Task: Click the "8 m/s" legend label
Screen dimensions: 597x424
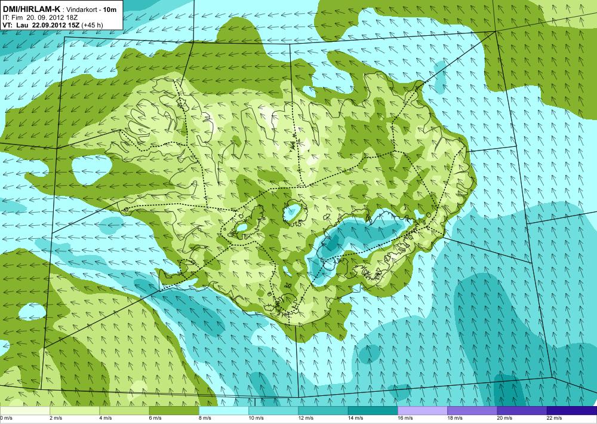Action: [x=205, y=418]
